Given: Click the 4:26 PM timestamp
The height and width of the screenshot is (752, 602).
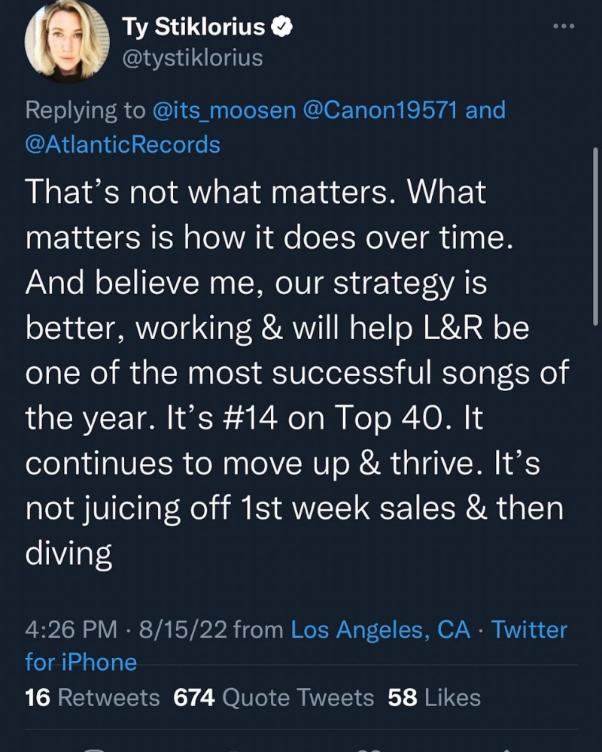Looking at the screenshot, I should [71, 629].
